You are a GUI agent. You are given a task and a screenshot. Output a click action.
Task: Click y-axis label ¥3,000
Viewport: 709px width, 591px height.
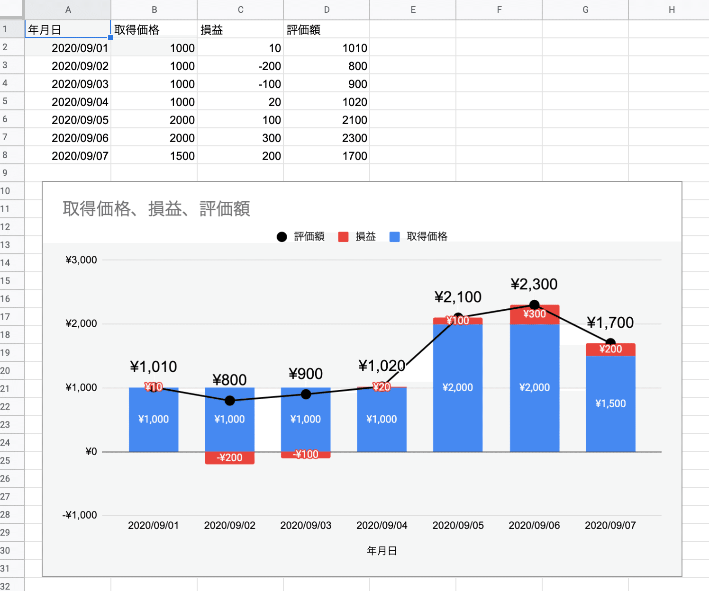tap(81, 260)
